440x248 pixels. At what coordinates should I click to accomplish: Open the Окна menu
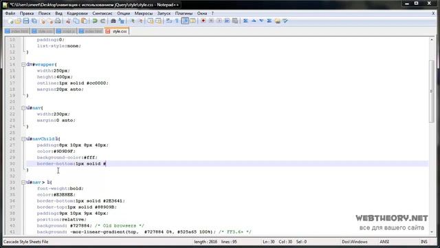coord(201,13)
